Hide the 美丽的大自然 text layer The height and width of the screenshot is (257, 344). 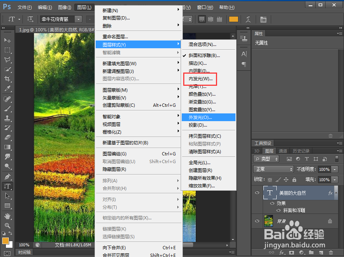point(256,193)
